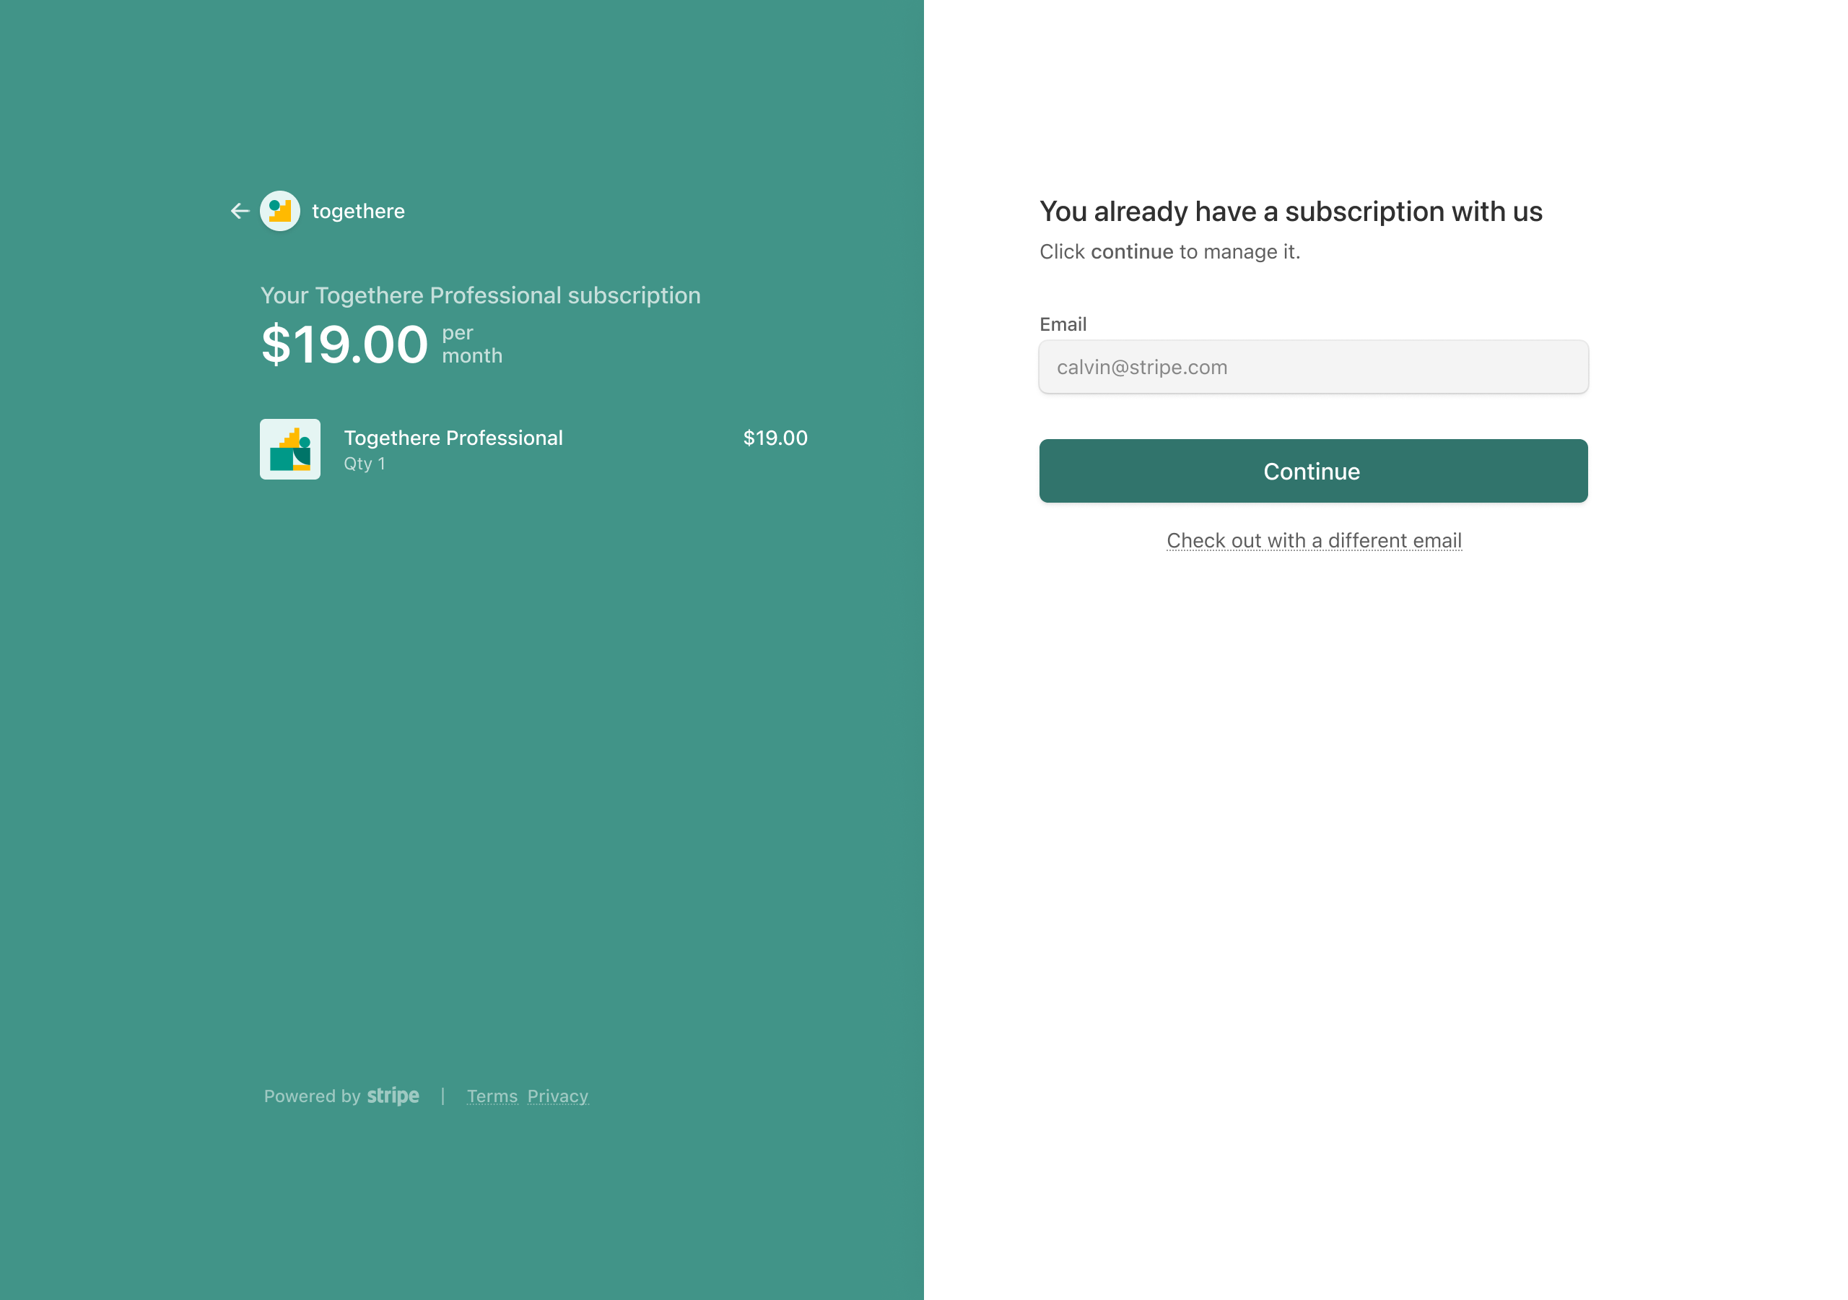The width and height of the screenshot is (1848, 1300).
Task: Click the Email input field
Action: tap(1313, 368)
